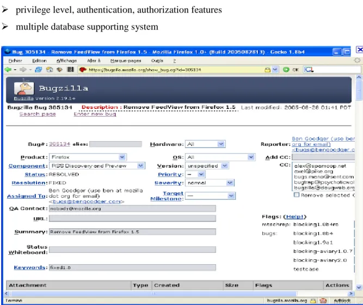Screen dimensions: 363x305
Task: Click the green Go button icon
Action: click(286, 70)
